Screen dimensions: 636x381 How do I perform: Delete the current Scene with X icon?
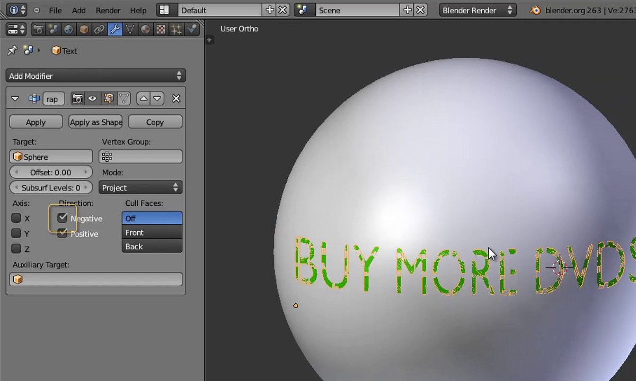(x=421, y=10)
